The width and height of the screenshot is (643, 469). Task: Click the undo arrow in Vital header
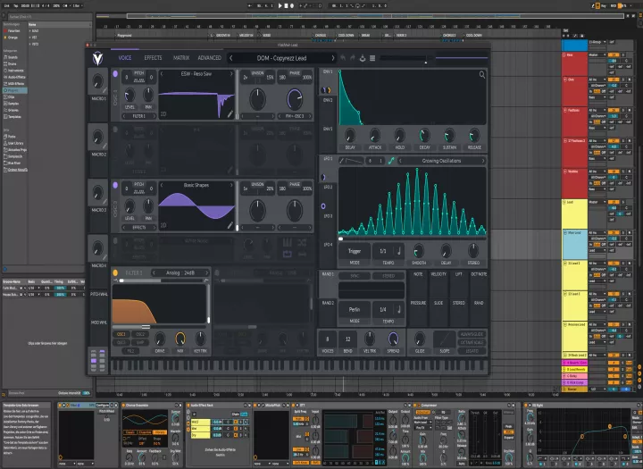[343, 58]
